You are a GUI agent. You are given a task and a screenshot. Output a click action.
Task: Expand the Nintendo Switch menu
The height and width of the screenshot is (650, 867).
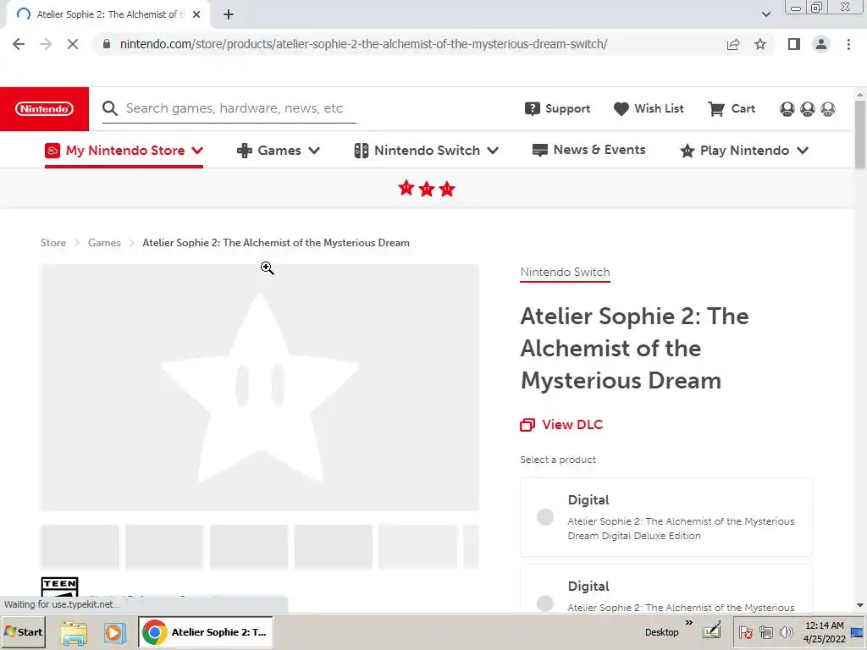(427, 151)
